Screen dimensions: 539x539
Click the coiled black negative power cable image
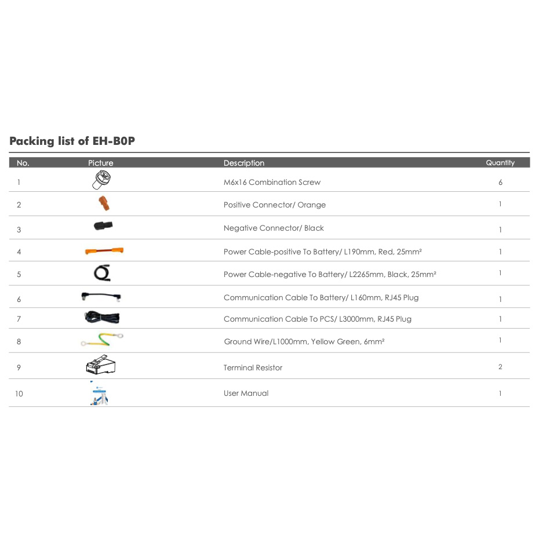click(x=102, y=273)
